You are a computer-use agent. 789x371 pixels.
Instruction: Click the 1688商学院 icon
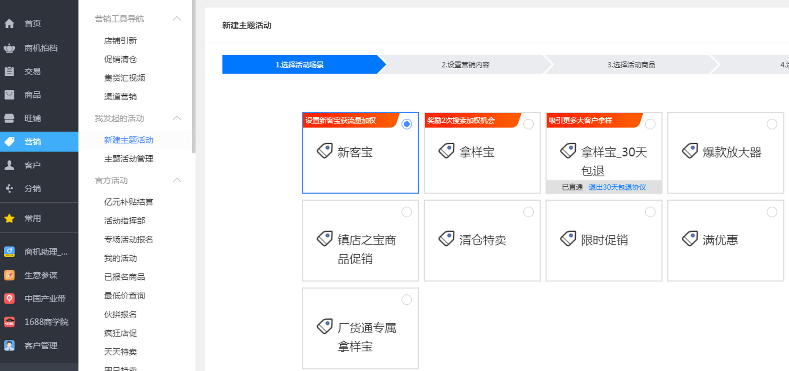pyautogui.click(x=9, y=322)
